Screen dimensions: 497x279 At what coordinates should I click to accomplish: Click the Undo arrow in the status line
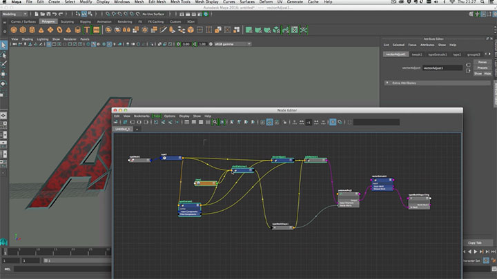click(55, 14)
